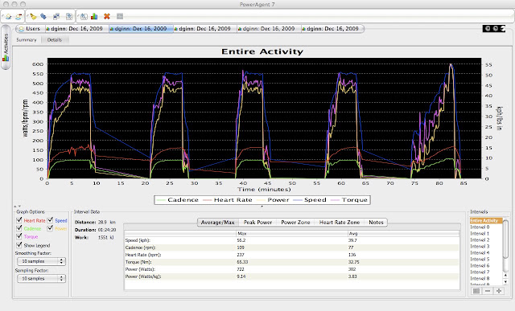Uncheck the Heart Rate graph option
Image resolution: width=515 pixels, height=311 pixels.
point(19,220)
